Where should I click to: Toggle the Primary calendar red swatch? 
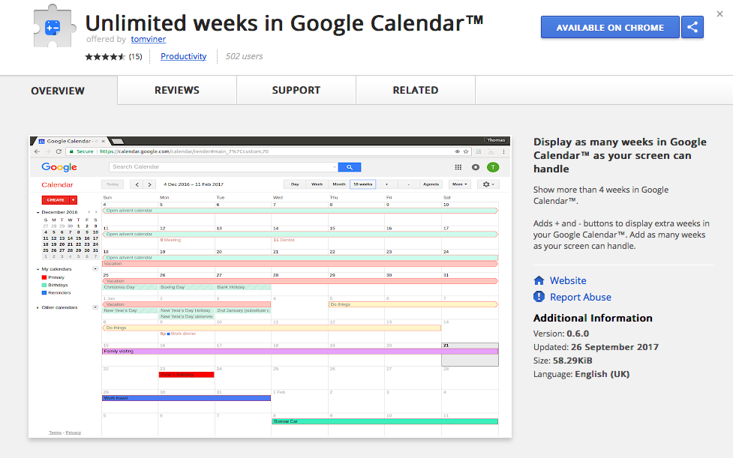[44, 277]
